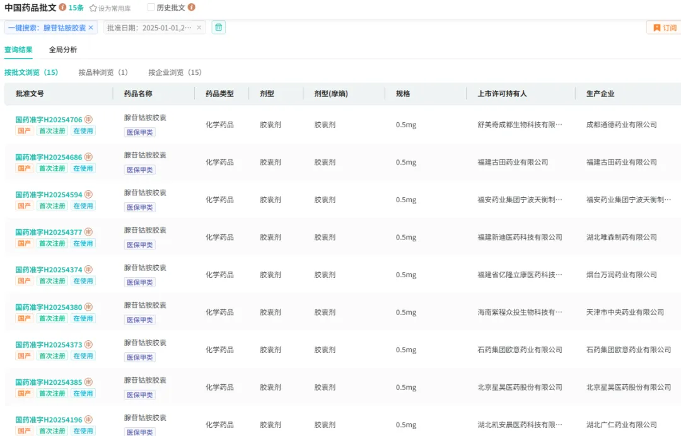Remove the 一键搜索 腺苷钴胺胶囊 filter tag
Viewport: 681px width, 436px height.
(91, 28)
